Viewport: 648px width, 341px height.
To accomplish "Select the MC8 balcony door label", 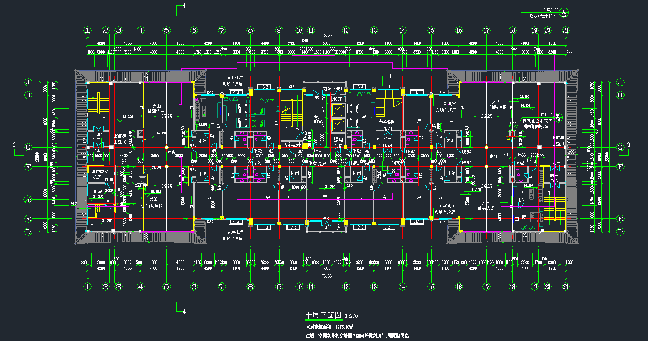I will [x=326, y=218].
